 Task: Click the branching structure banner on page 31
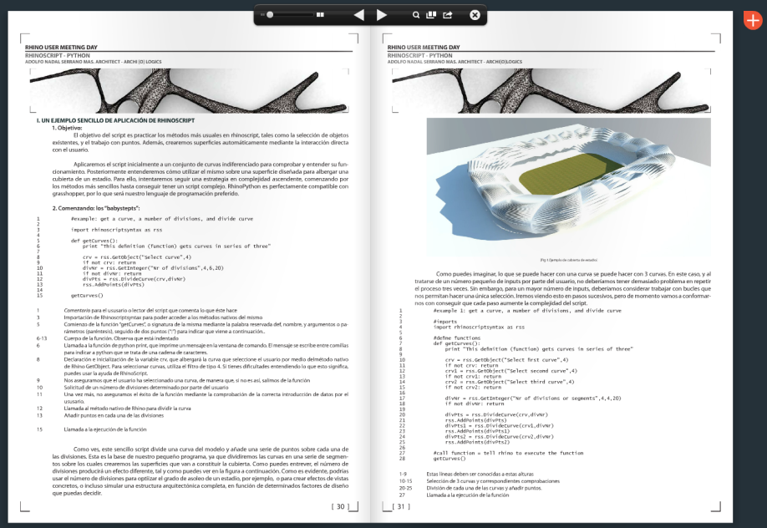(551, 90)
